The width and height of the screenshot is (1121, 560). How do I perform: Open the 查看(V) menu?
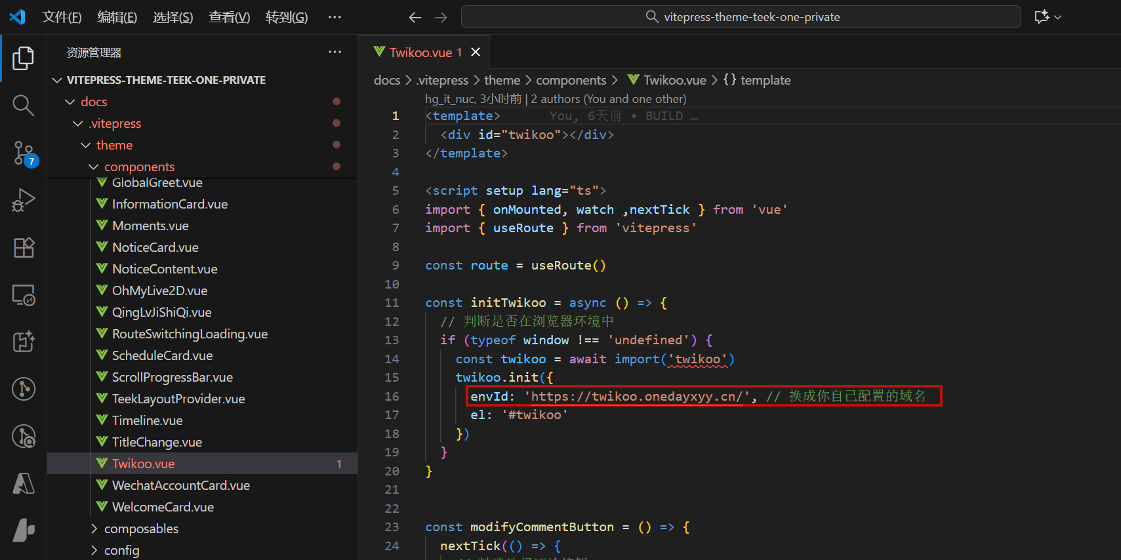229,17
